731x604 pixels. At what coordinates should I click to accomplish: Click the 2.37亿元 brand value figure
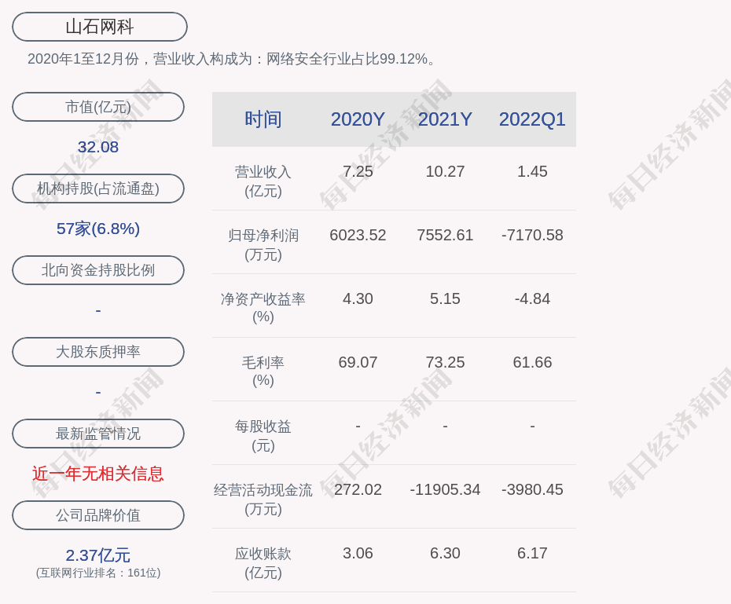coord(98,555)
